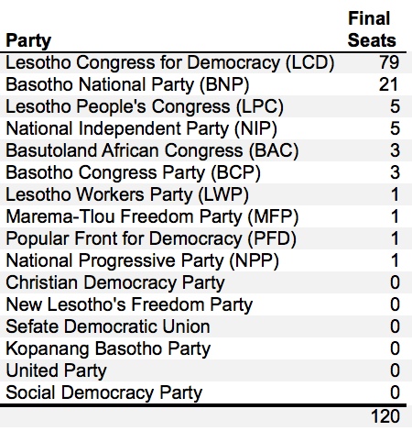Click the Lesotho Congress for Democracy (LCD) cell

pyautogui.click(x=170, y=63)
